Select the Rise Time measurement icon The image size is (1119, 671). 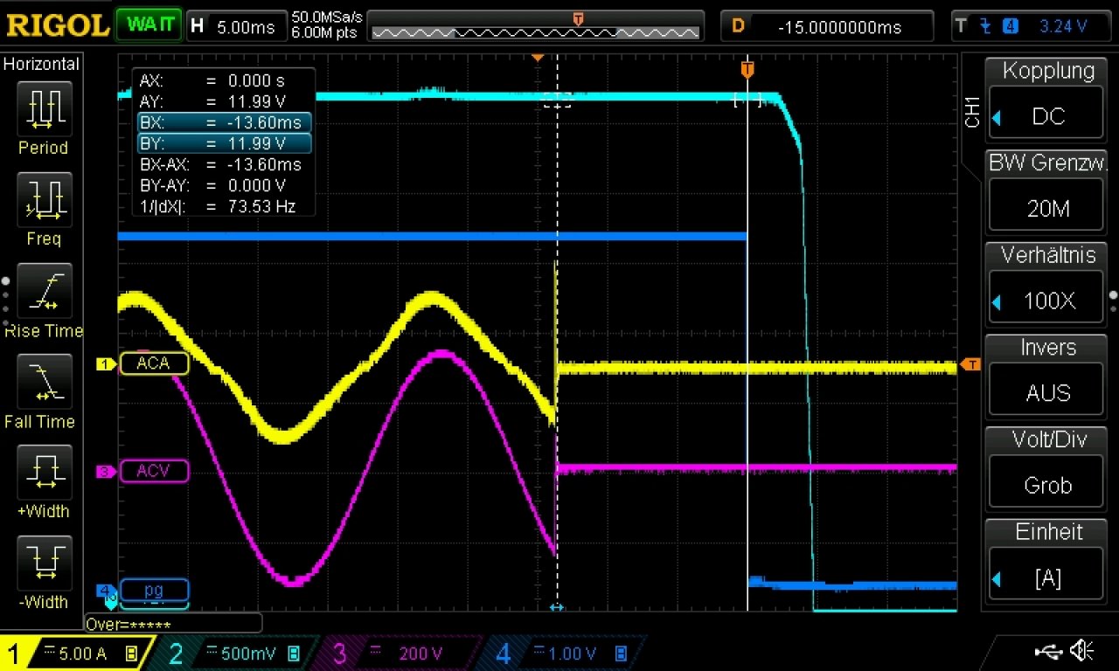point(44,291)
